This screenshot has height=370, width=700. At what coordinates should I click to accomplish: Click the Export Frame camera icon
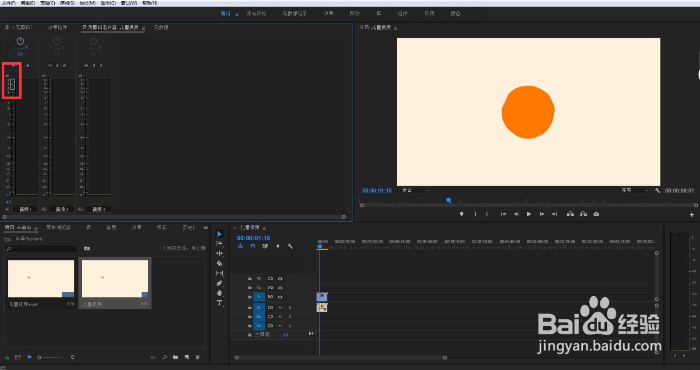[x=596, y=214]
